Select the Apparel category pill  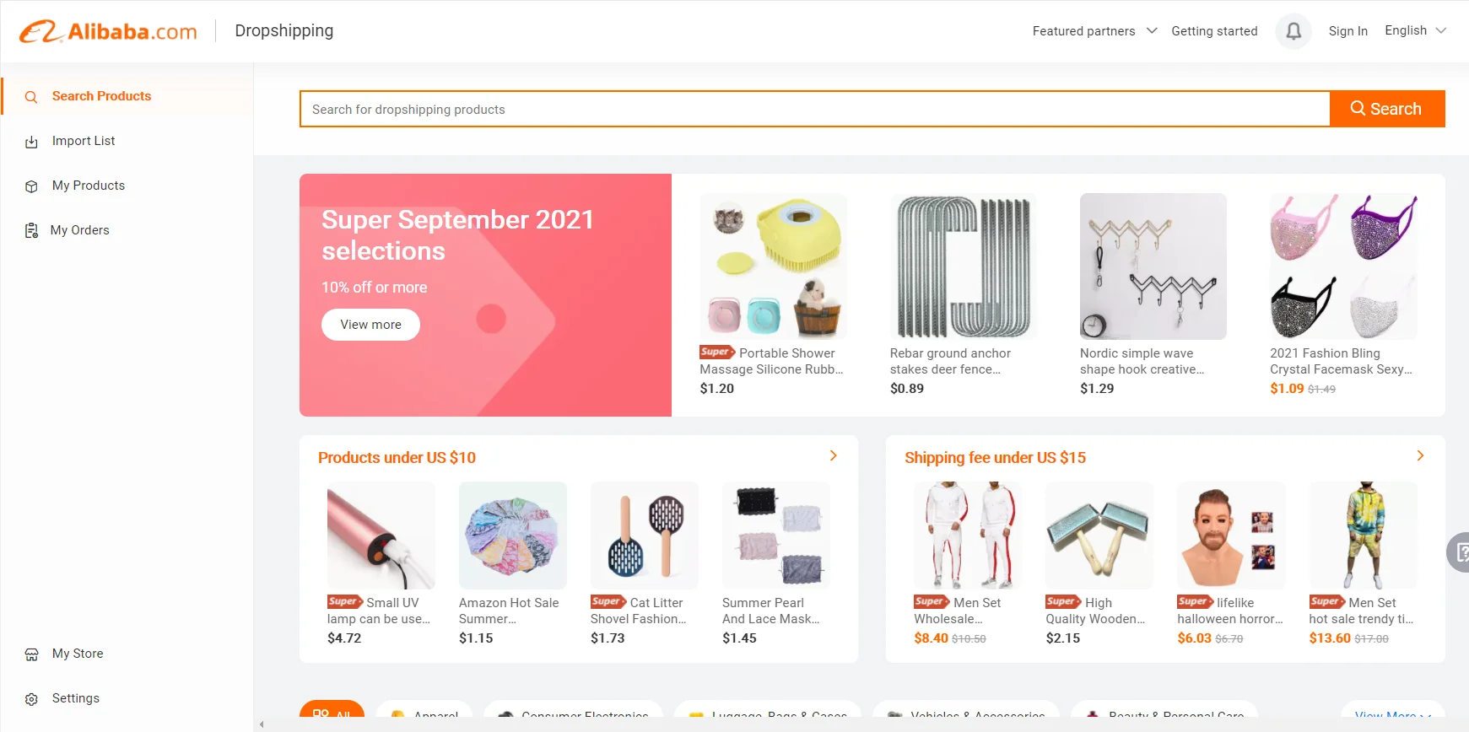point(425,715)
